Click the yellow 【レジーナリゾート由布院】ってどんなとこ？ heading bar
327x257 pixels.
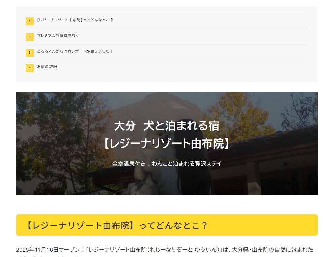(166, 225)
